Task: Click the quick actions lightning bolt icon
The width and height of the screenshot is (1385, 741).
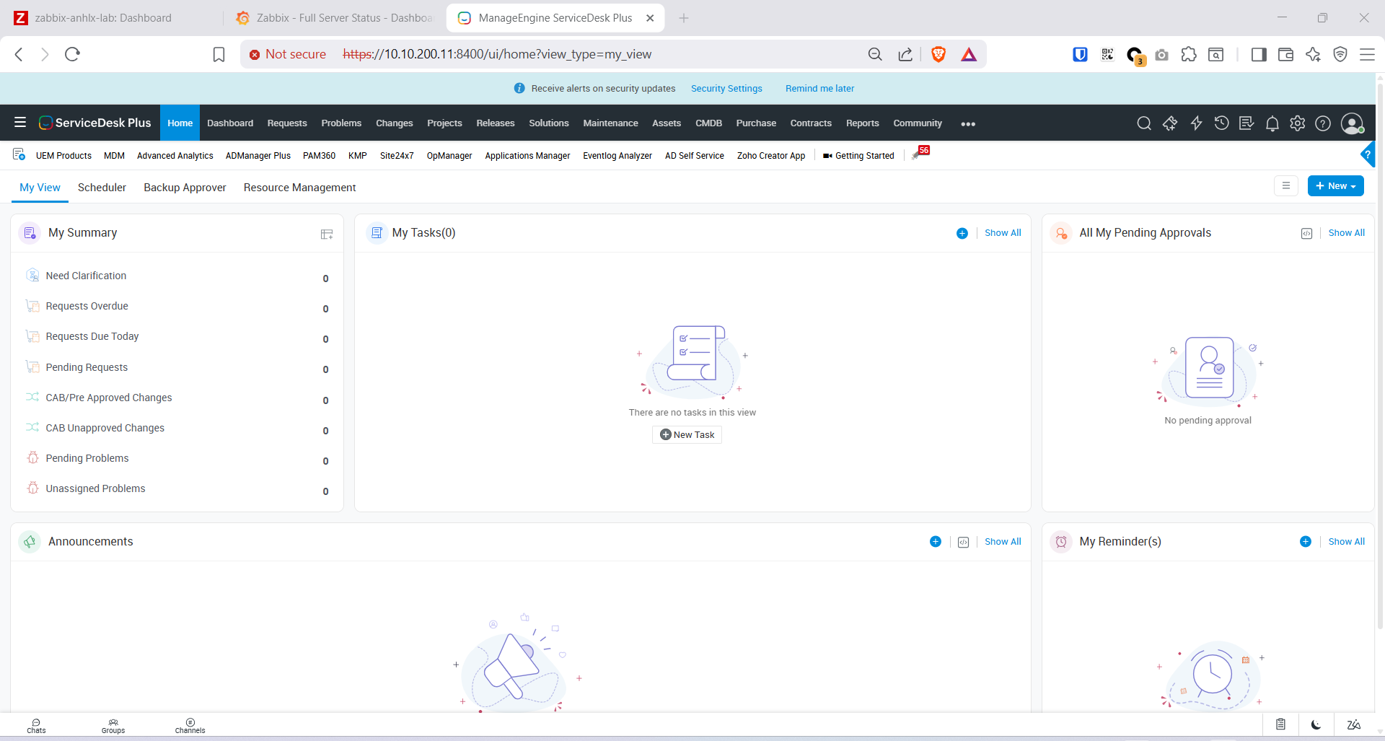Action: [x=1196, y=123]
